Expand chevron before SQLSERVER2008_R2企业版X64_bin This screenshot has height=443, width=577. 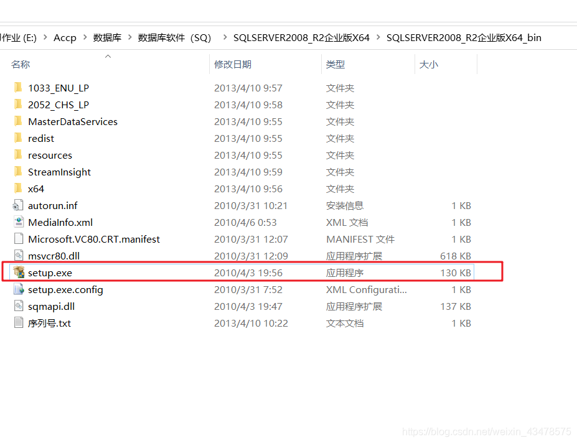click(378, 37)
